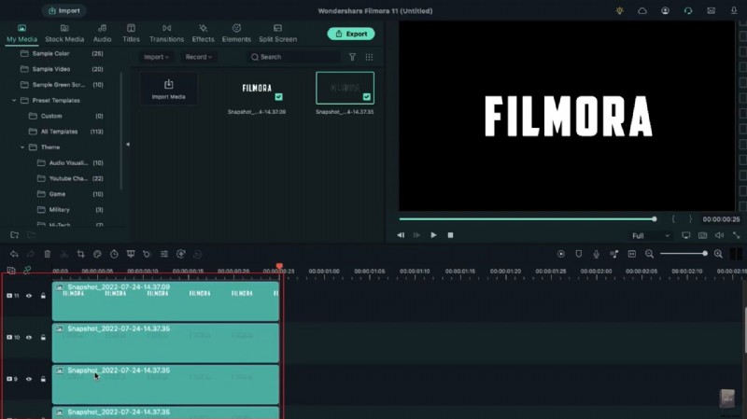This screenshot has height=419, width=747.
Task: Click the timeline zoom slider
Action: click(683, 254)
